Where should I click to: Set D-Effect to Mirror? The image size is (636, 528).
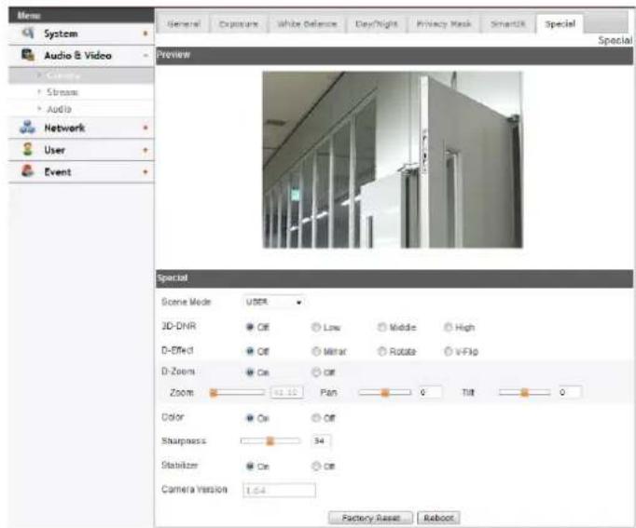[316, 351]
